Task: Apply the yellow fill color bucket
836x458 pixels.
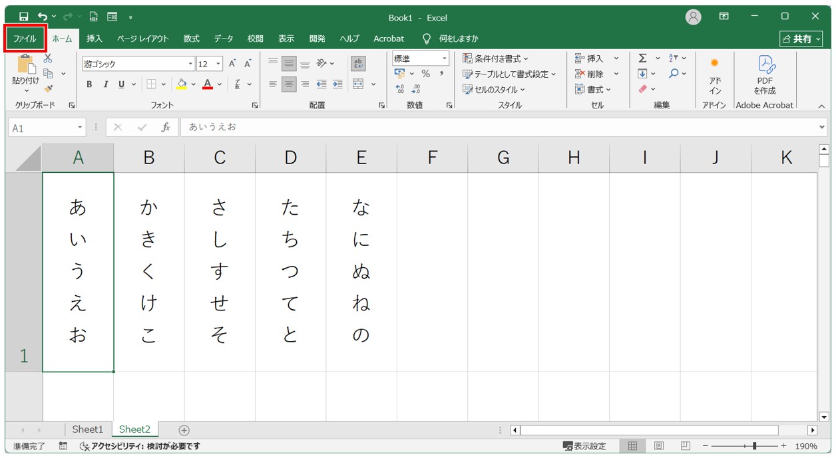Action: coord(182,84)
